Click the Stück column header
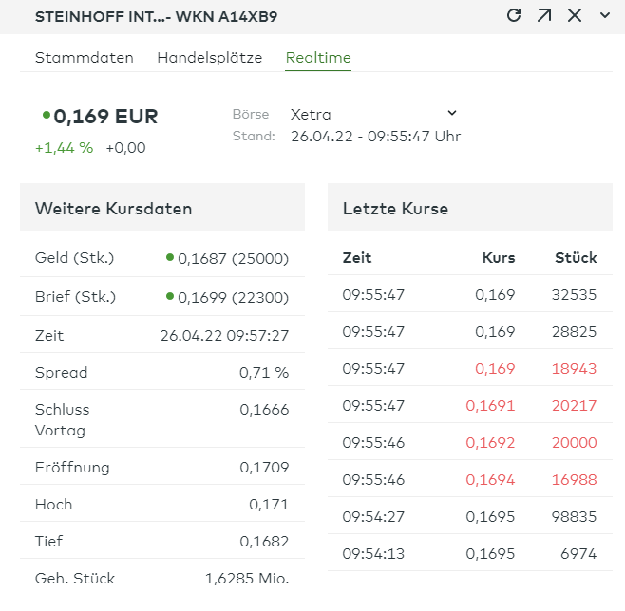Viewport: 625px width, 611px height. [576, 257]
